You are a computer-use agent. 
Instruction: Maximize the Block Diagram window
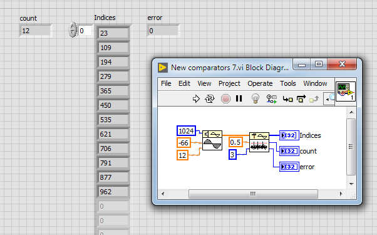319,64
